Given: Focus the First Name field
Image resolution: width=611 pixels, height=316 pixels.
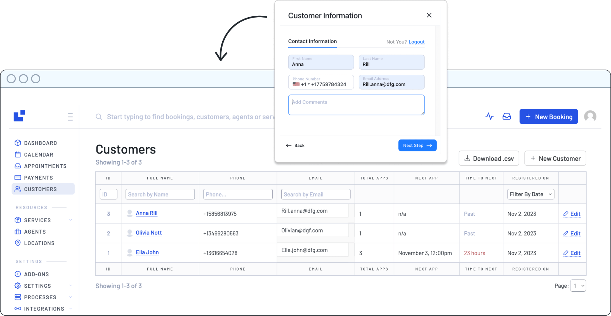Looking at the screenshot, I should click(321, 62).
